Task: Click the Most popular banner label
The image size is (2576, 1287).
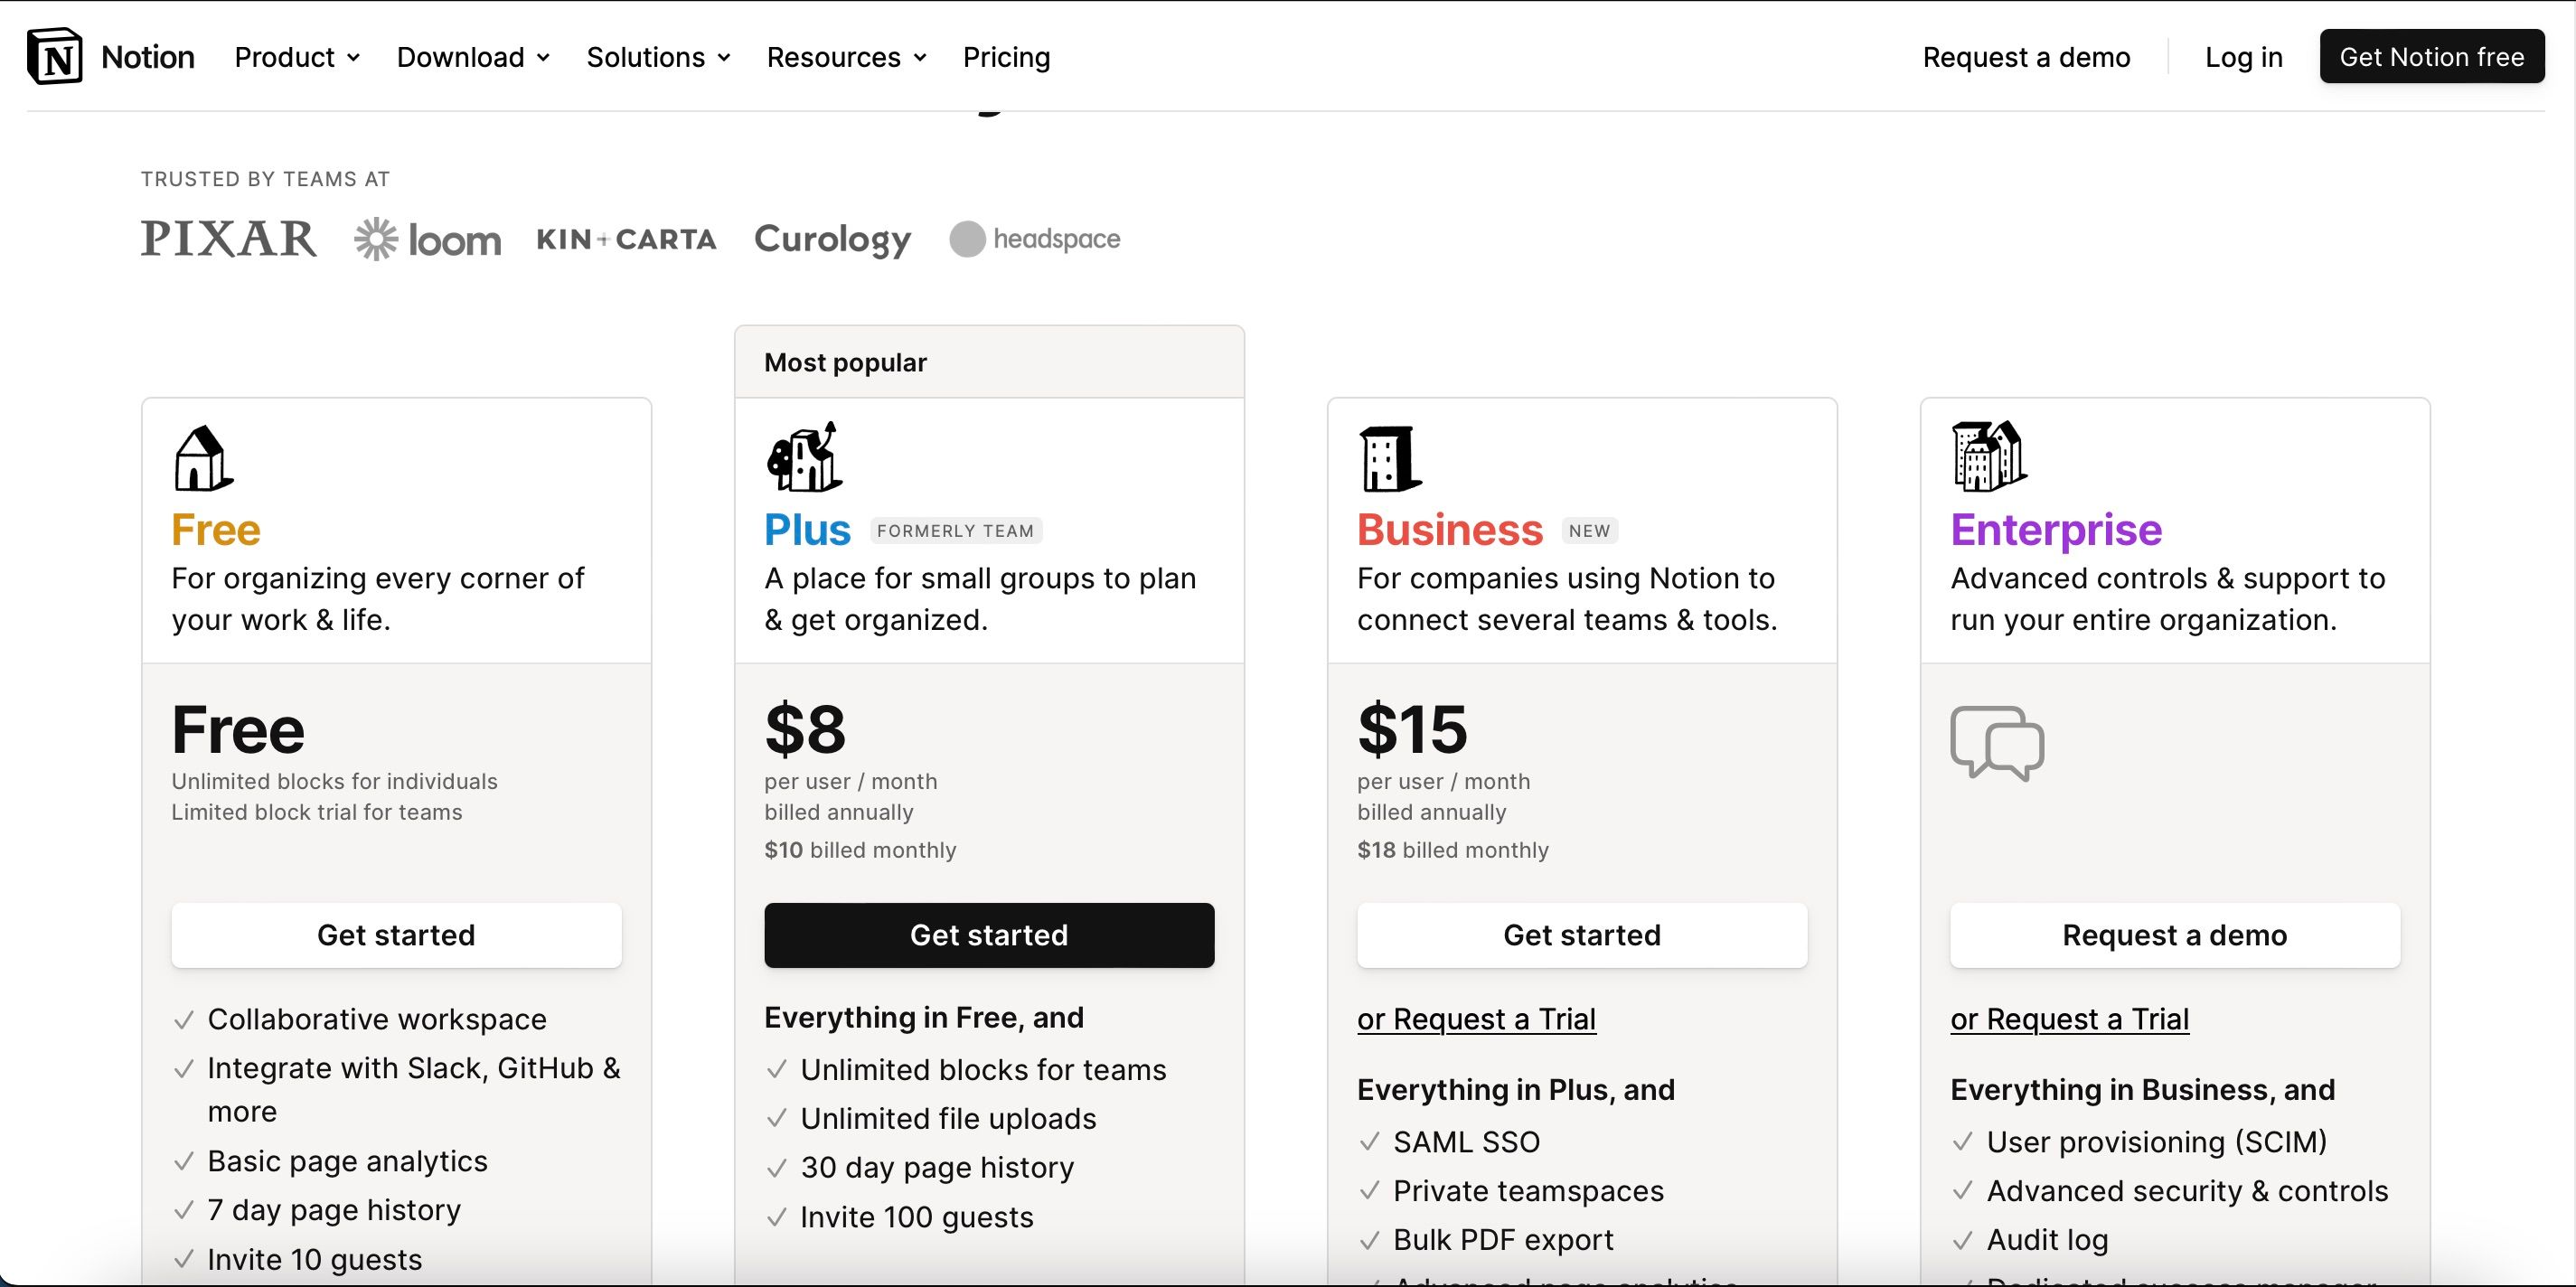Action: point(845,362)
